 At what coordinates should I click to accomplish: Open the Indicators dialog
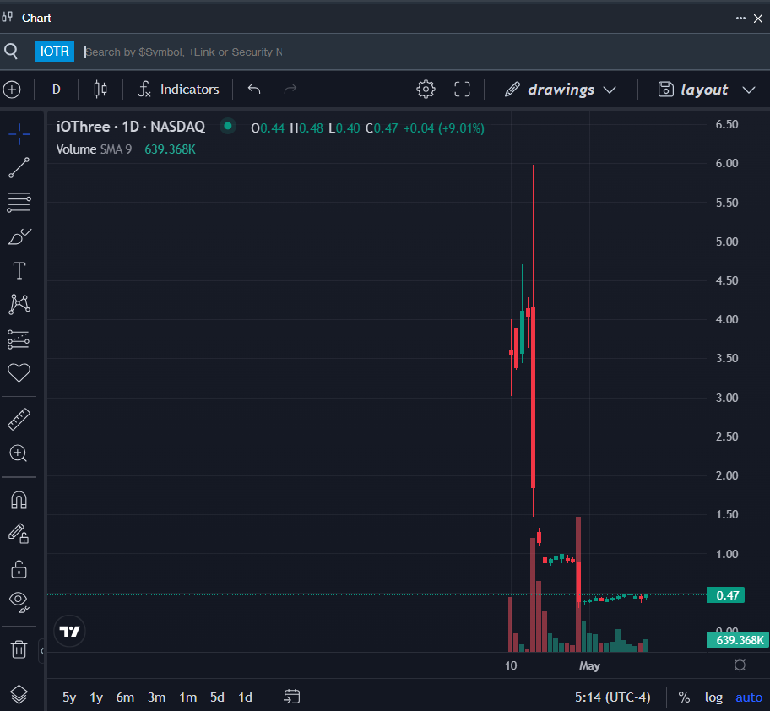pos(178,90)
